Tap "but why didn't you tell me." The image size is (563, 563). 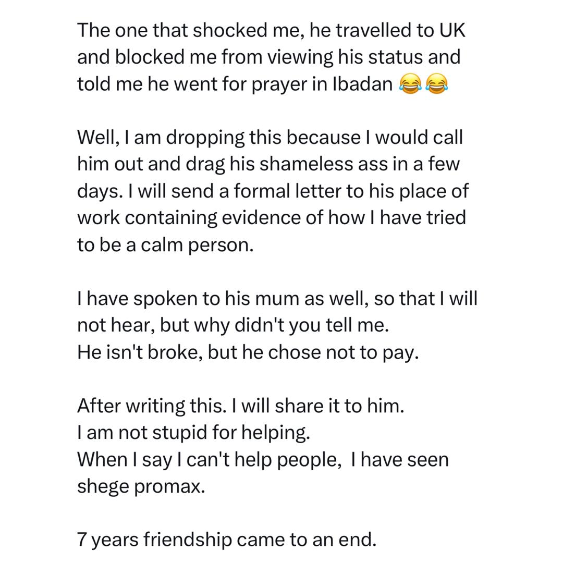click(274, 326)
